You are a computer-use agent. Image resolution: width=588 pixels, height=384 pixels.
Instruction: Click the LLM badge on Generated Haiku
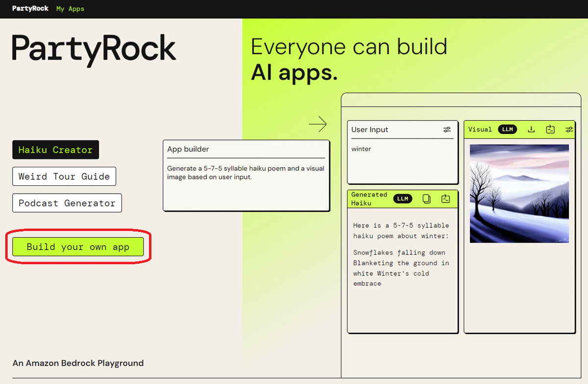click(x=403, y=199)
